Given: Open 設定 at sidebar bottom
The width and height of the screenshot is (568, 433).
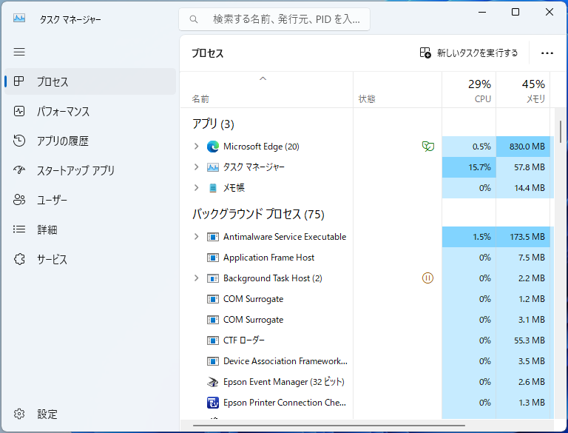Looking at the screenshot, I should pos(90,414).
